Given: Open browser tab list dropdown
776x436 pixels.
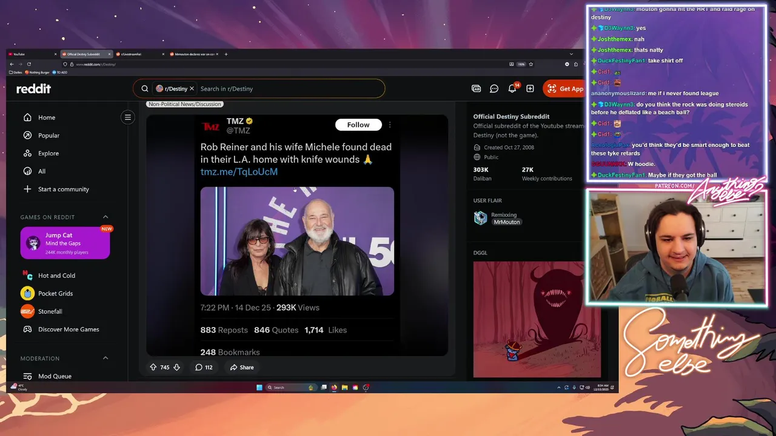Looking at the screenshot, I should tap(571, 54).
